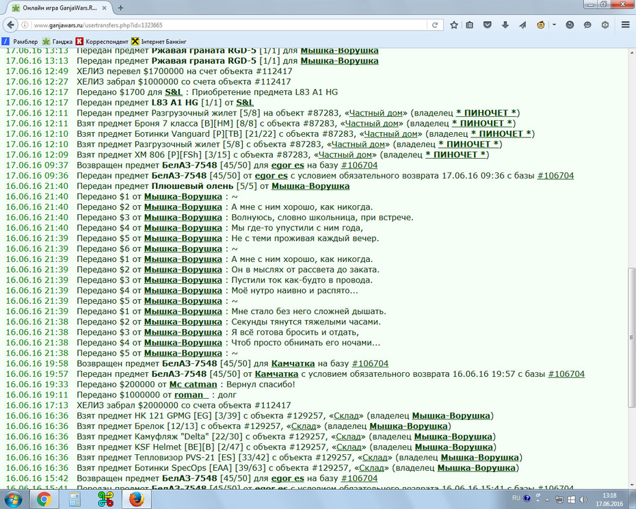Open Mc catman user link
636x509 pixels.
tap(193, 384)
